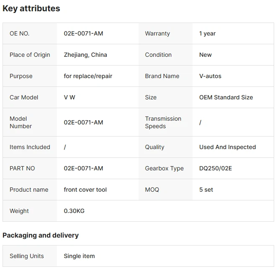
Task: Click the Brand Name value V-autos
Action: point(210,76)
